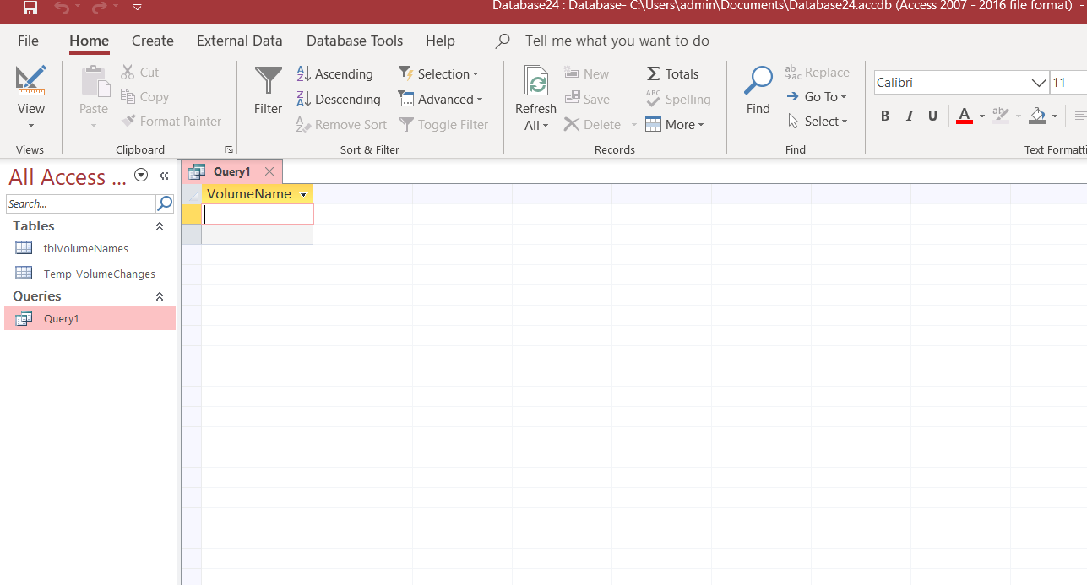The width and height of the screenshot is (1087, 585).
Task: Click Refresh All icon
Action: point(536,81)
